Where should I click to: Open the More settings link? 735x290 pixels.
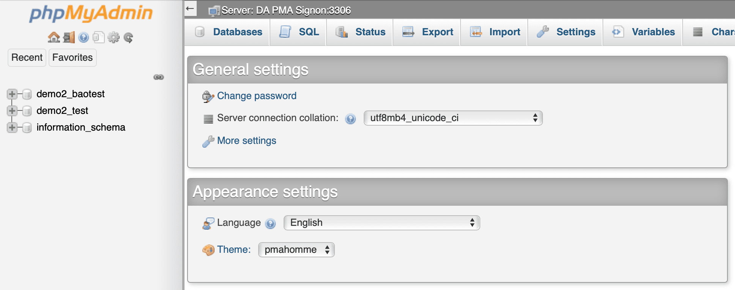click(246, 141)
